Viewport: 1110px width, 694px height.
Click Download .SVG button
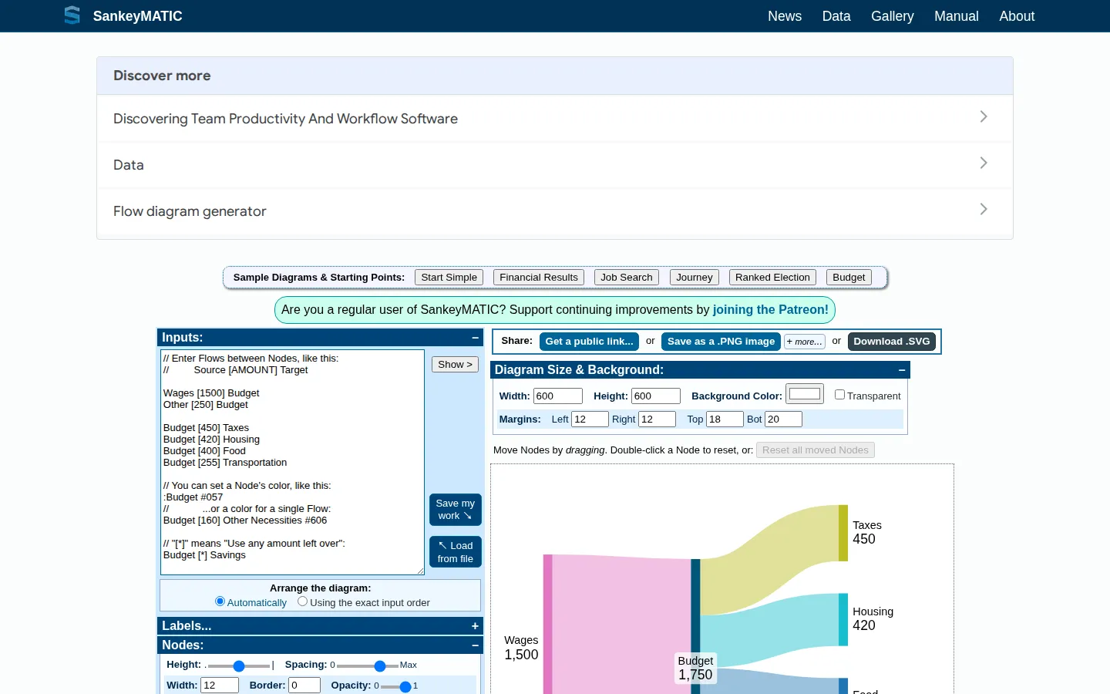coord(892,342)
